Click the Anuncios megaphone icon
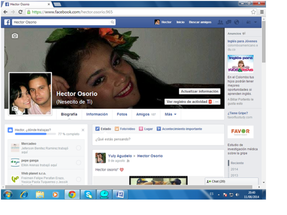 244,34
